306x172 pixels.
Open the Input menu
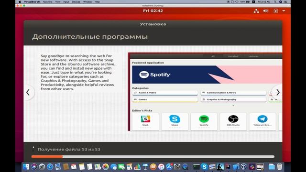(66, 2)
